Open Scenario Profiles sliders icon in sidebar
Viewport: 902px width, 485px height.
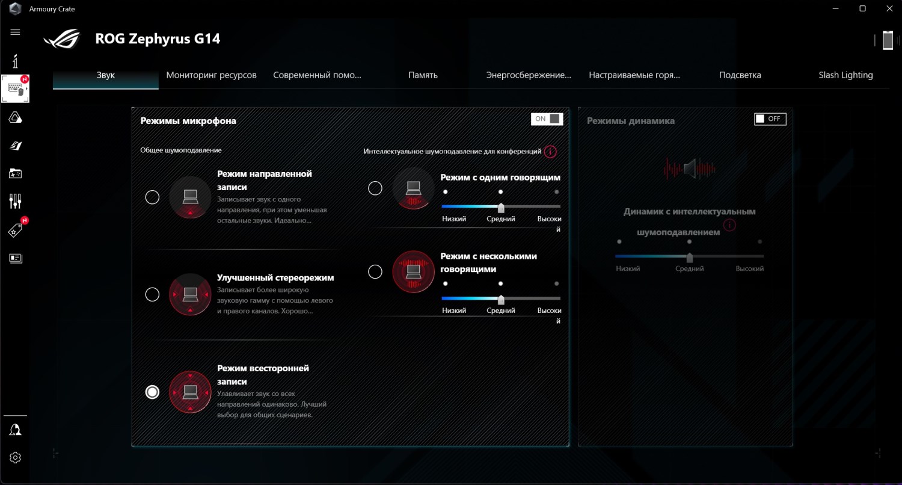click(x=16, y=201)
